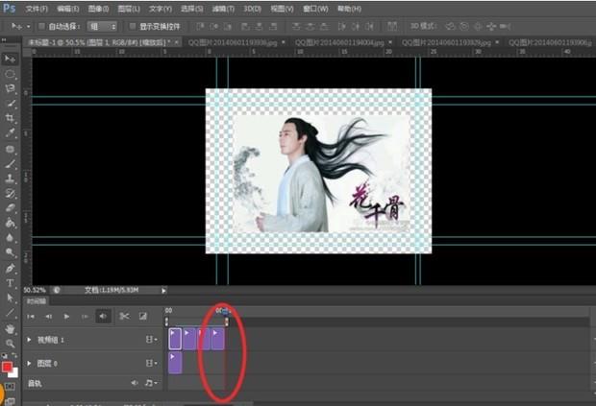Screen dimensions: 596x406
Task: Click the Quick Mask mode icon
Action: coord(10,387)
